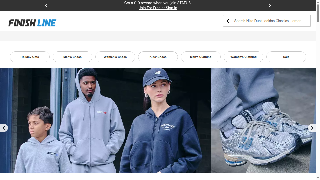This screenshot has height=180, width=320.
Task: Open the Women's Shoes section
Action: tap(115, 57)
